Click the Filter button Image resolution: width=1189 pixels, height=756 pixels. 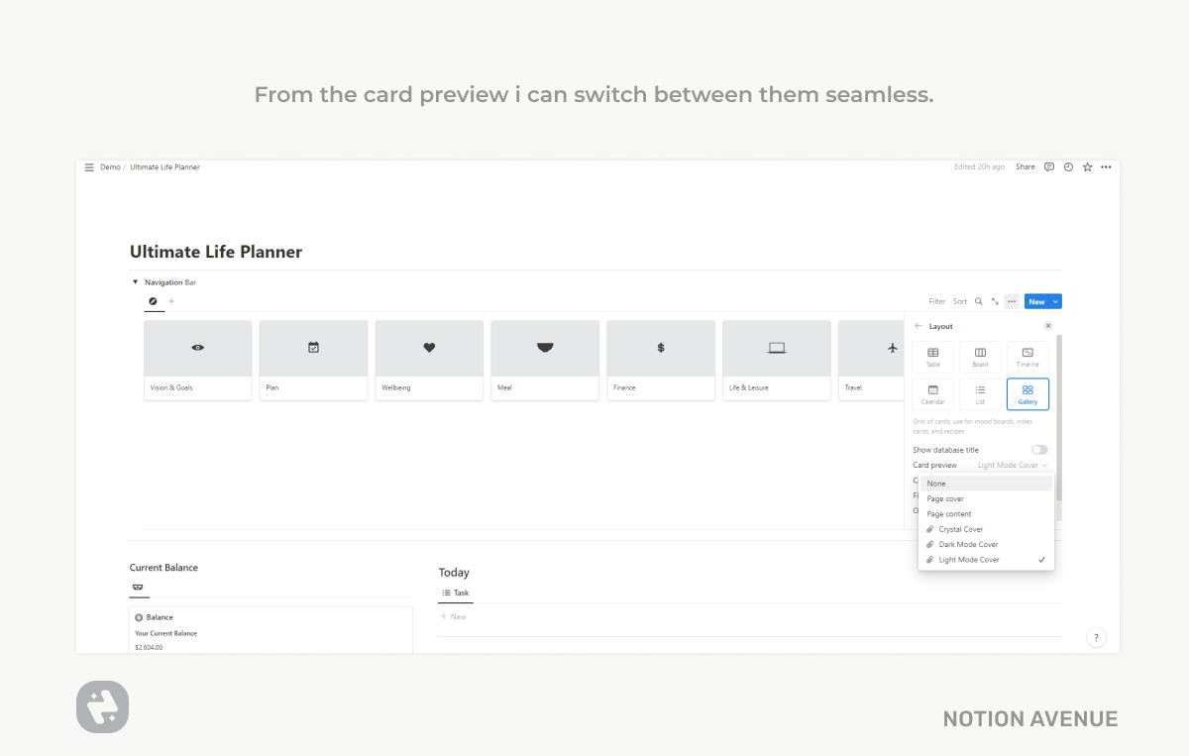coord(936,301)
